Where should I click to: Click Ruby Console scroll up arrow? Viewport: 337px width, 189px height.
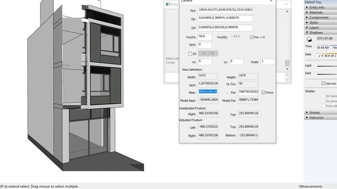click(287, 12)
